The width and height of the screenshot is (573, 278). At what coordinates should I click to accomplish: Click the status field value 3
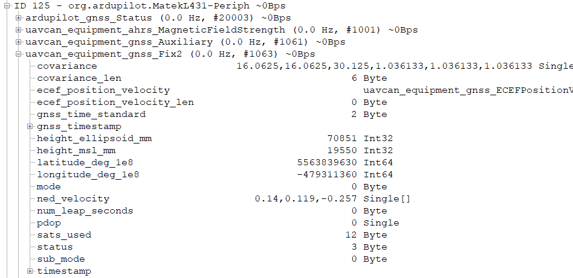[x=354, y=247]
